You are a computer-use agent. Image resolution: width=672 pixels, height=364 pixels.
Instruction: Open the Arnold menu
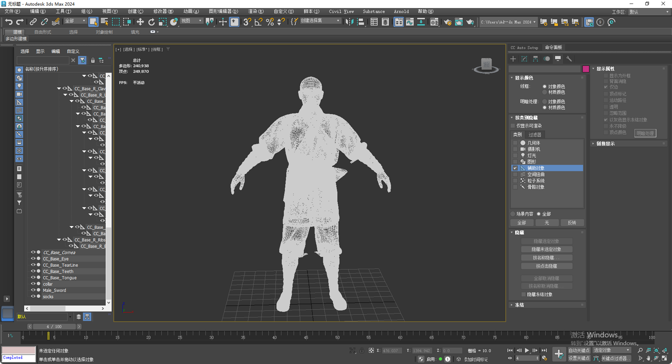[401, 12]
